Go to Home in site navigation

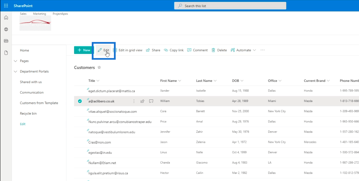pos(24,50)
